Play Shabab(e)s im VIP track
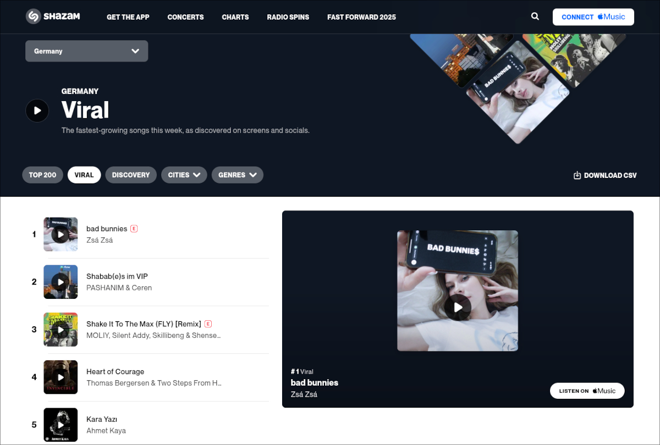Screen dimensions: 660x445 61,282
